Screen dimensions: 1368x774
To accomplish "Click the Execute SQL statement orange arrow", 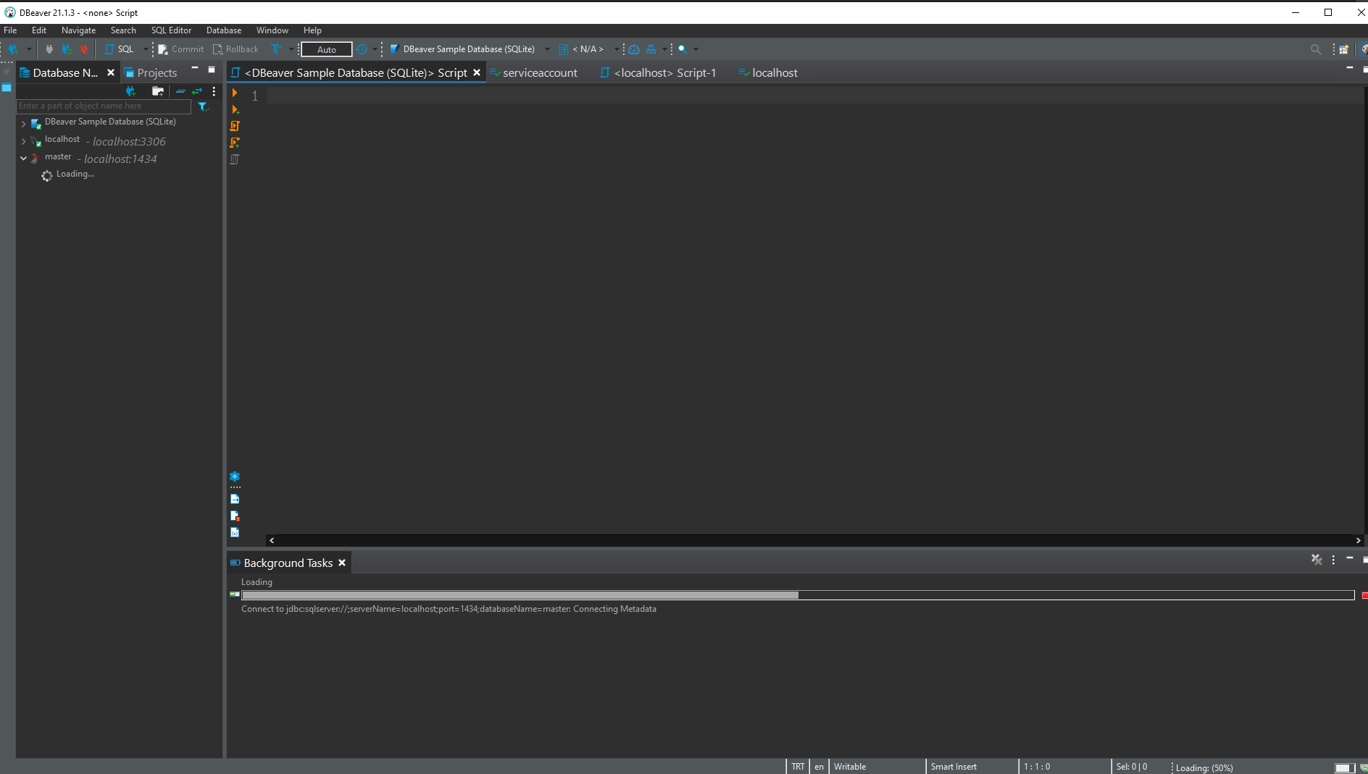I will 235,93.
